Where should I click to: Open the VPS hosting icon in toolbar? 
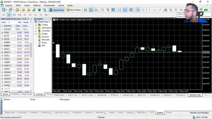(39, 10)
